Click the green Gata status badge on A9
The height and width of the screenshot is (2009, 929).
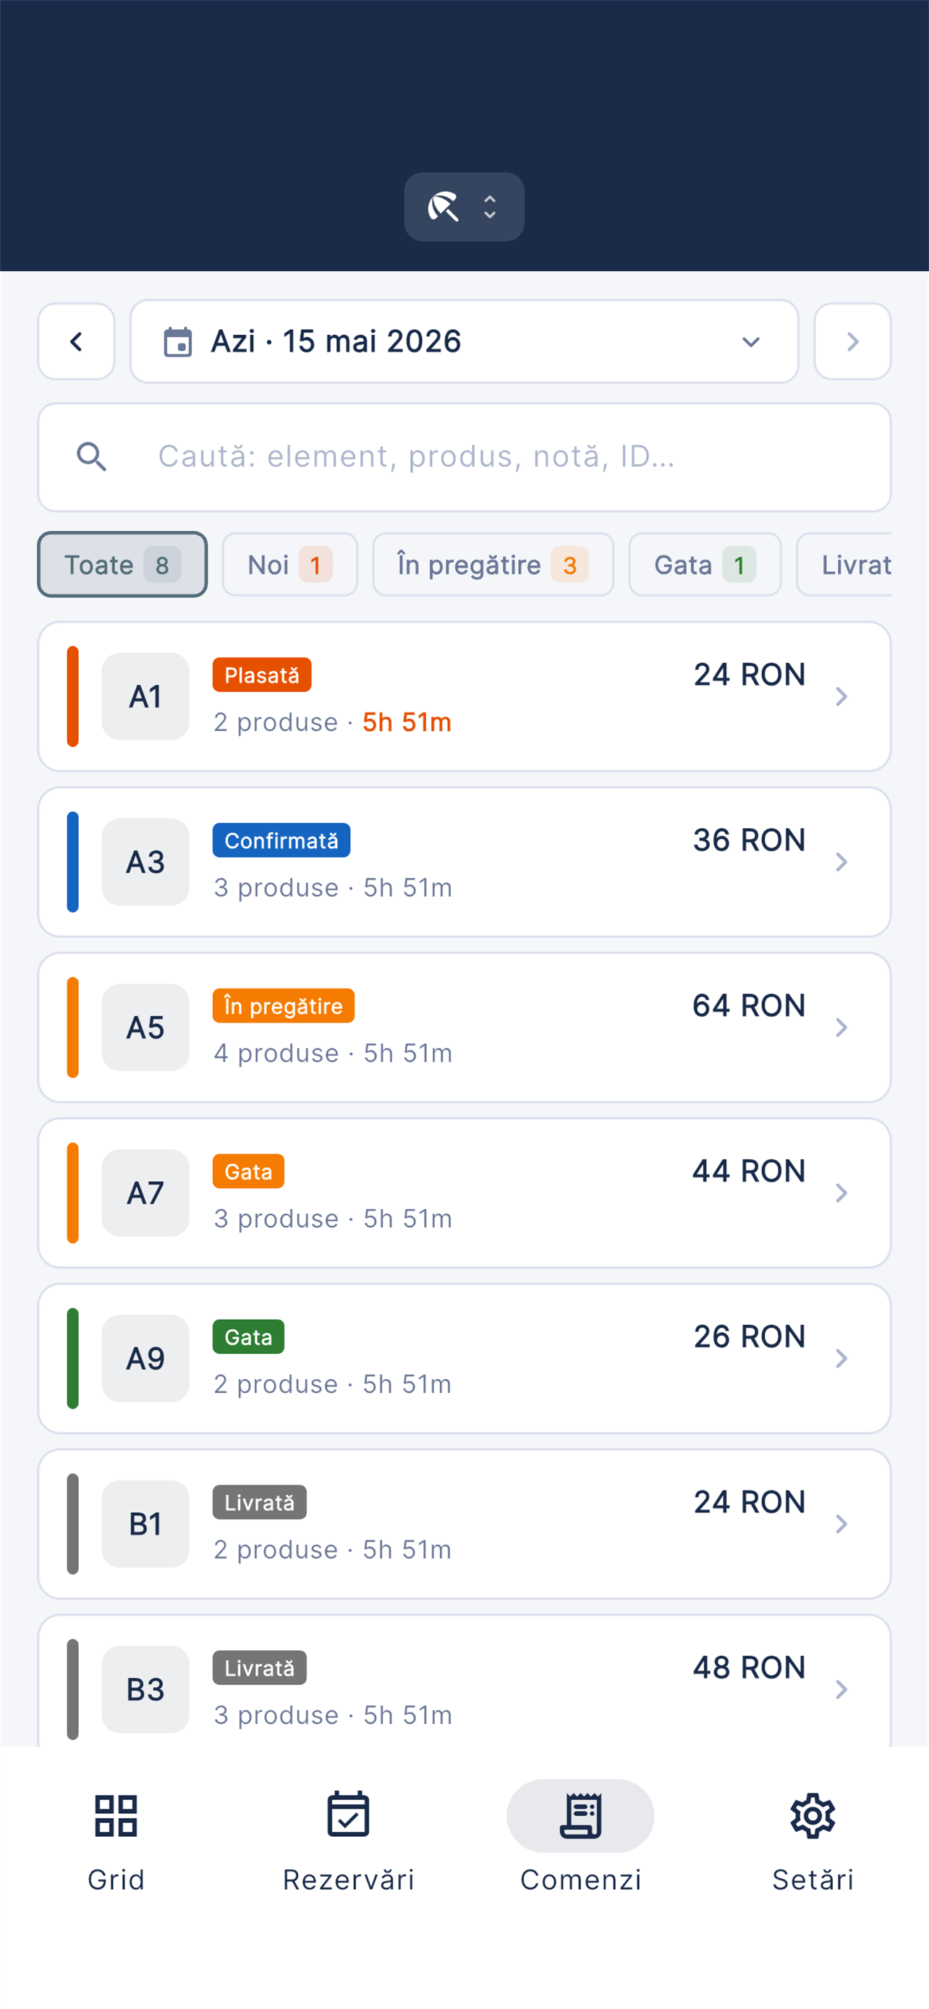coord(248,1336)
